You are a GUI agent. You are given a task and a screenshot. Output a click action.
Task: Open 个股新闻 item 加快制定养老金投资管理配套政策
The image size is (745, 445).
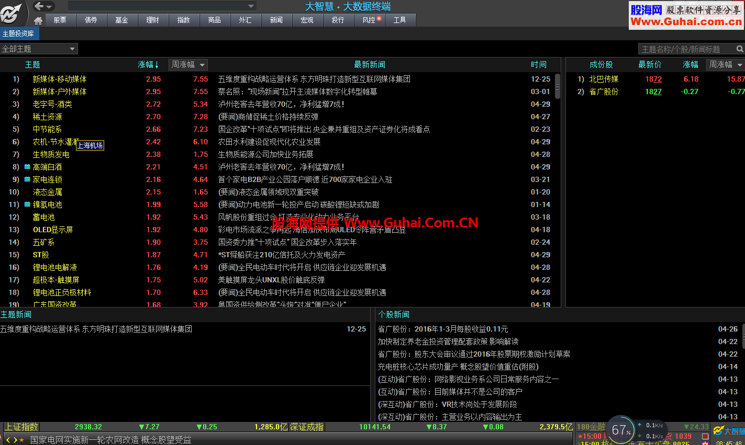click(x=448, y=341)
